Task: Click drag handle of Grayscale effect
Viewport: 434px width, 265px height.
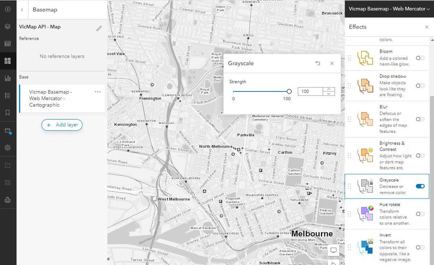Action: 349,186
